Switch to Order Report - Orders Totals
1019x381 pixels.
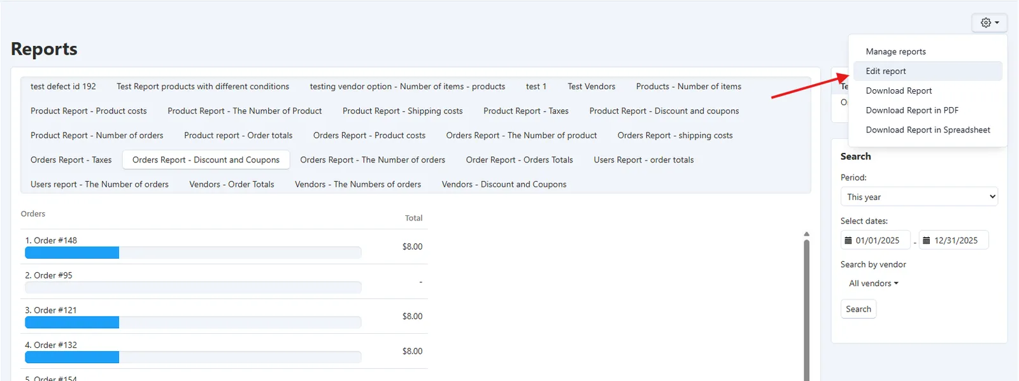[x=520, y=160]
